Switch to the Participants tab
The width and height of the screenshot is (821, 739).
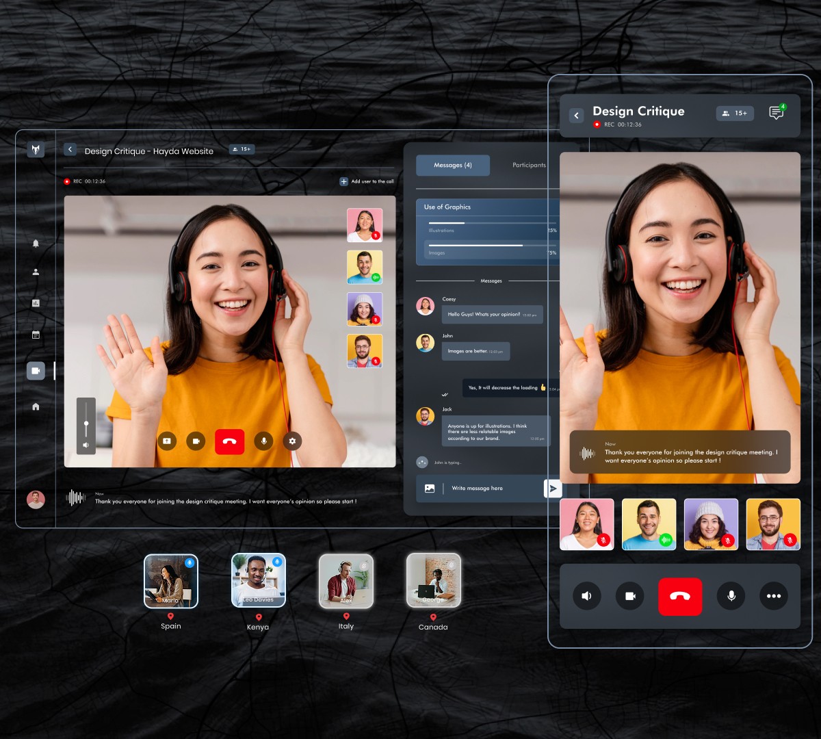tap(530, 165)
